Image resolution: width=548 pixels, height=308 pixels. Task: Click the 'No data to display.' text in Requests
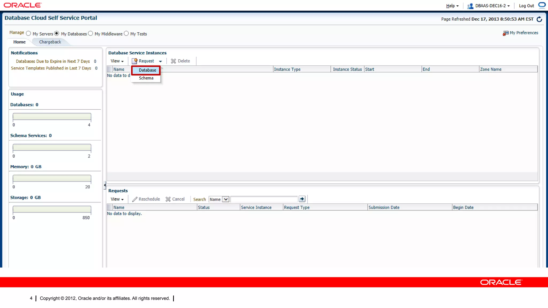124,214
